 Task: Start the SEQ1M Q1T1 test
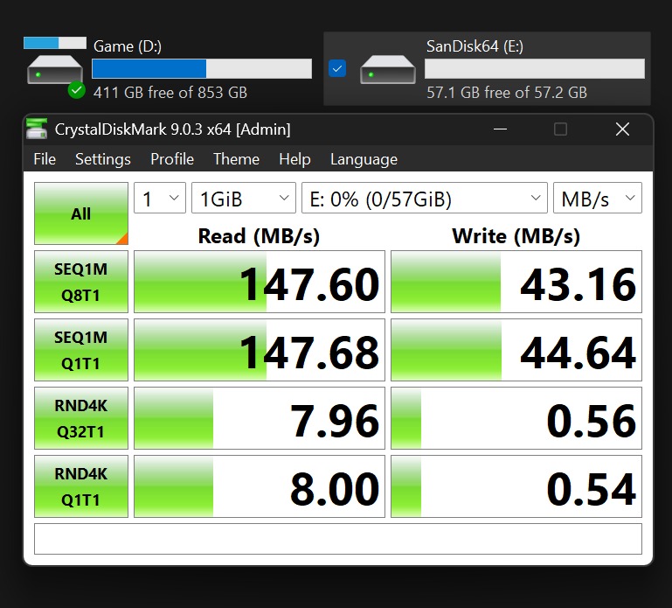[x=81, y=350]
